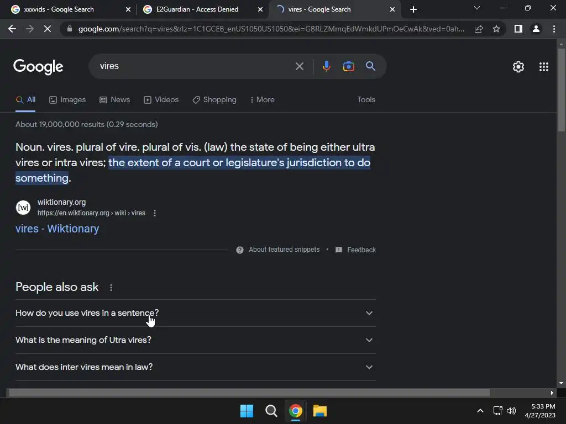Click the Chrome taskbar icon

(x=296, y=411)
